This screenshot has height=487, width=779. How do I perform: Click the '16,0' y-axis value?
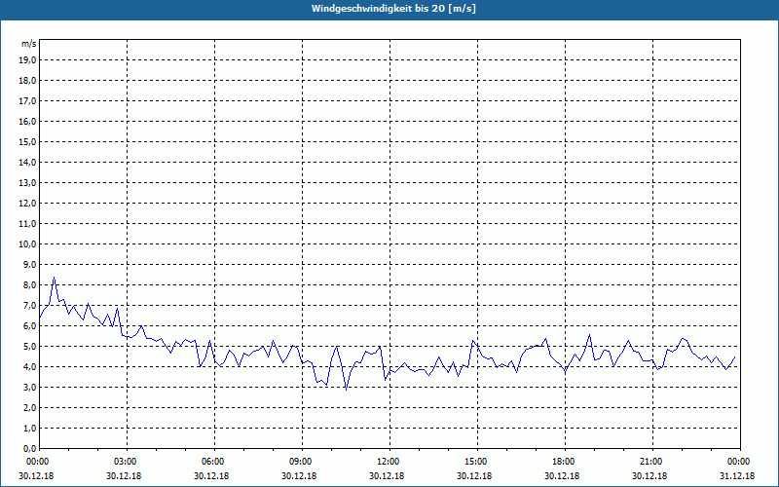point(26,121)
